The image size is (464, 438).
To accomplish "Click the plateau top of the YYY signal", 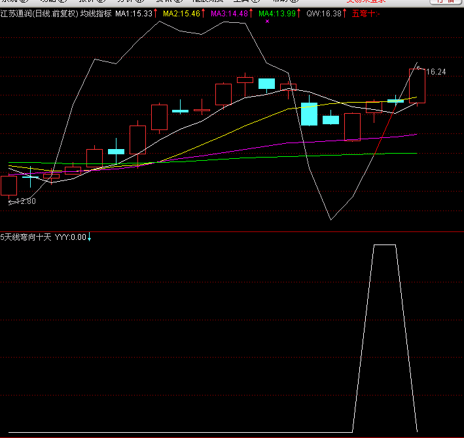I will pyautogui.click(x=384, y=245).
